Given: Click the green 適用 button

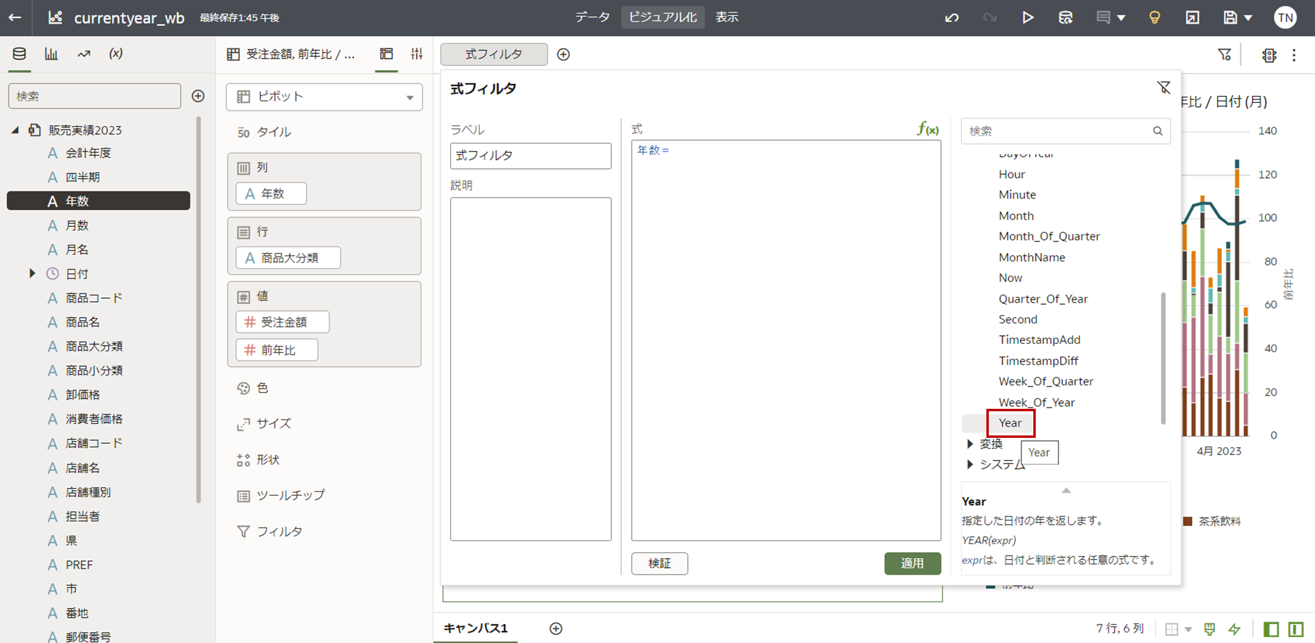Looking at the screenshot, I should (912, 563).
